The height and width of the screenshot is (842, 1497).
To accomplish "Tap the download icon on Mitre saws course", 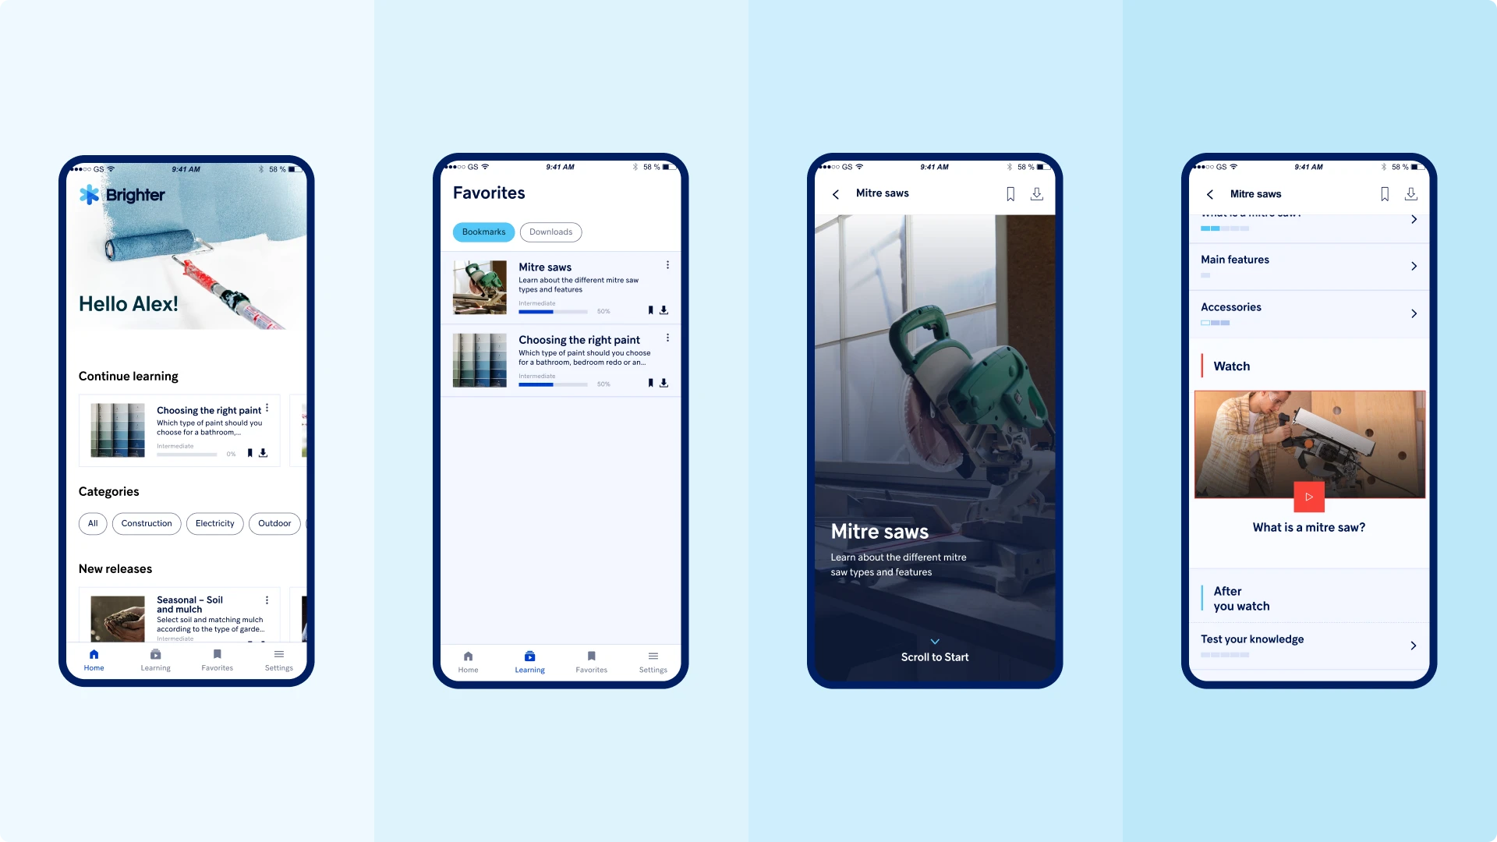I will tap(665, 309).
